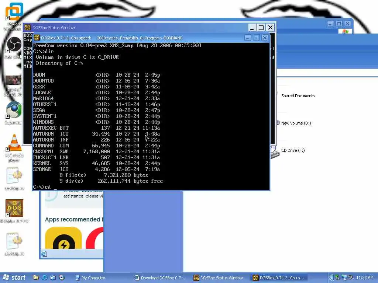Switch to Download DOSBox browser taskbar button
Screen dimensions: 378x283
point(160,278)
